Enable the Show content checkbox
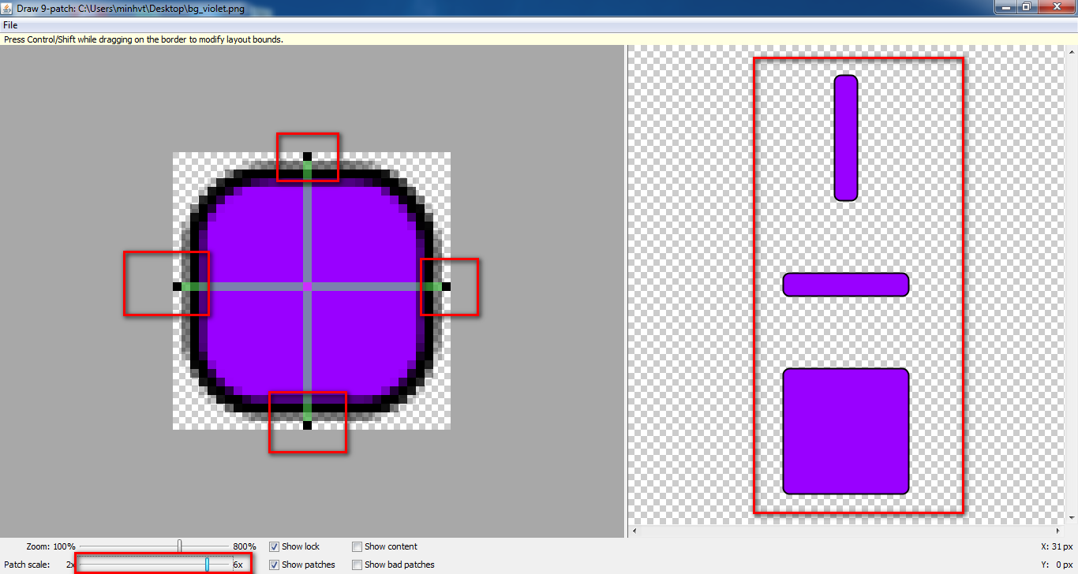 pyautogui.click(x=357, y=546)
